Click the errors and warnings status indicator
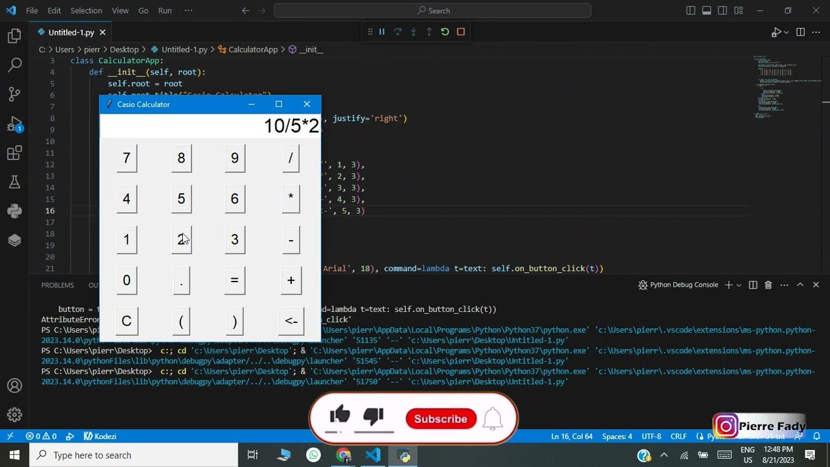 pyautogui.click(x=41, y=437)
